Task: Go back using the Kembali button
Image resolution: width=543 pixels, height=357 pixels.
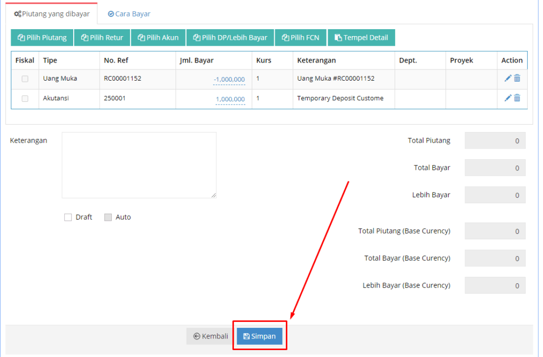Action: coord(211,336)
